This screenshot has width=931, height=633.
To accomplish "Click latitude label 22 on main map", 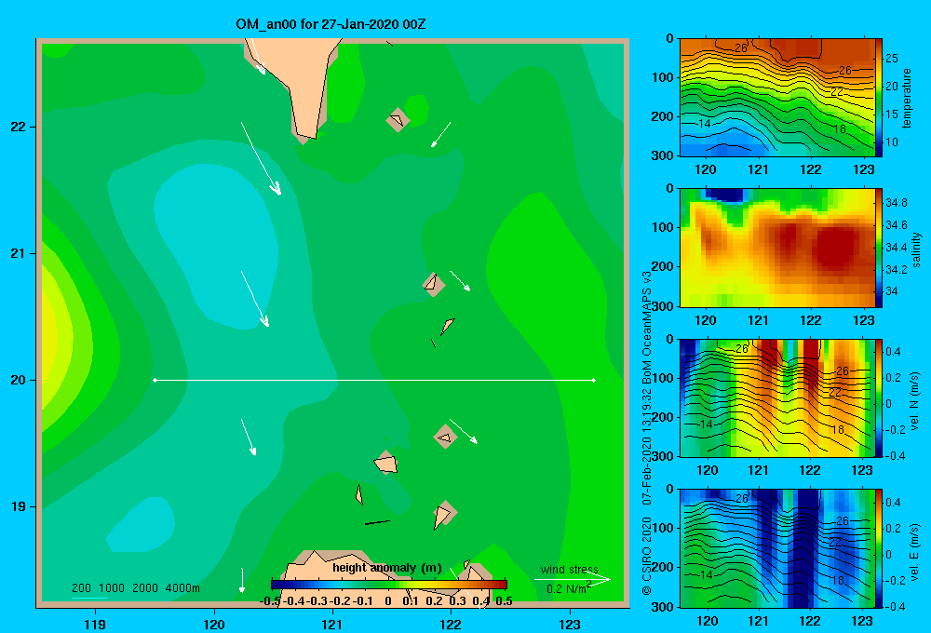I will (18, 127).
